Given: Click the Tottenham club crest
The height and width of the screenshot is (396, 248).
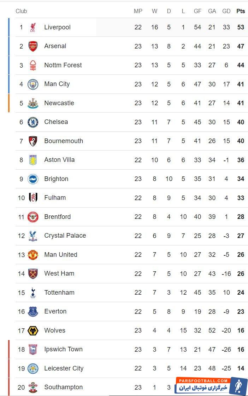Looking at the screenshot, I should point(33,293).
